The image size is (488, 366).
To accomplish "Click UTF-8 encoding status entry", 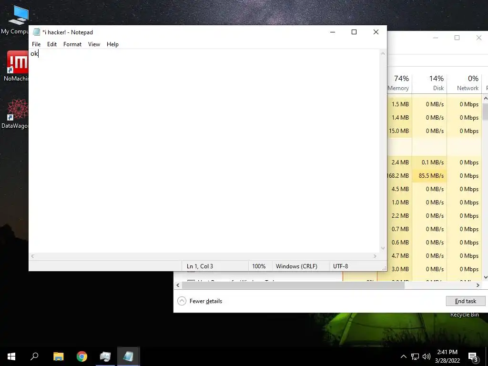I will (x=340, y=266).
